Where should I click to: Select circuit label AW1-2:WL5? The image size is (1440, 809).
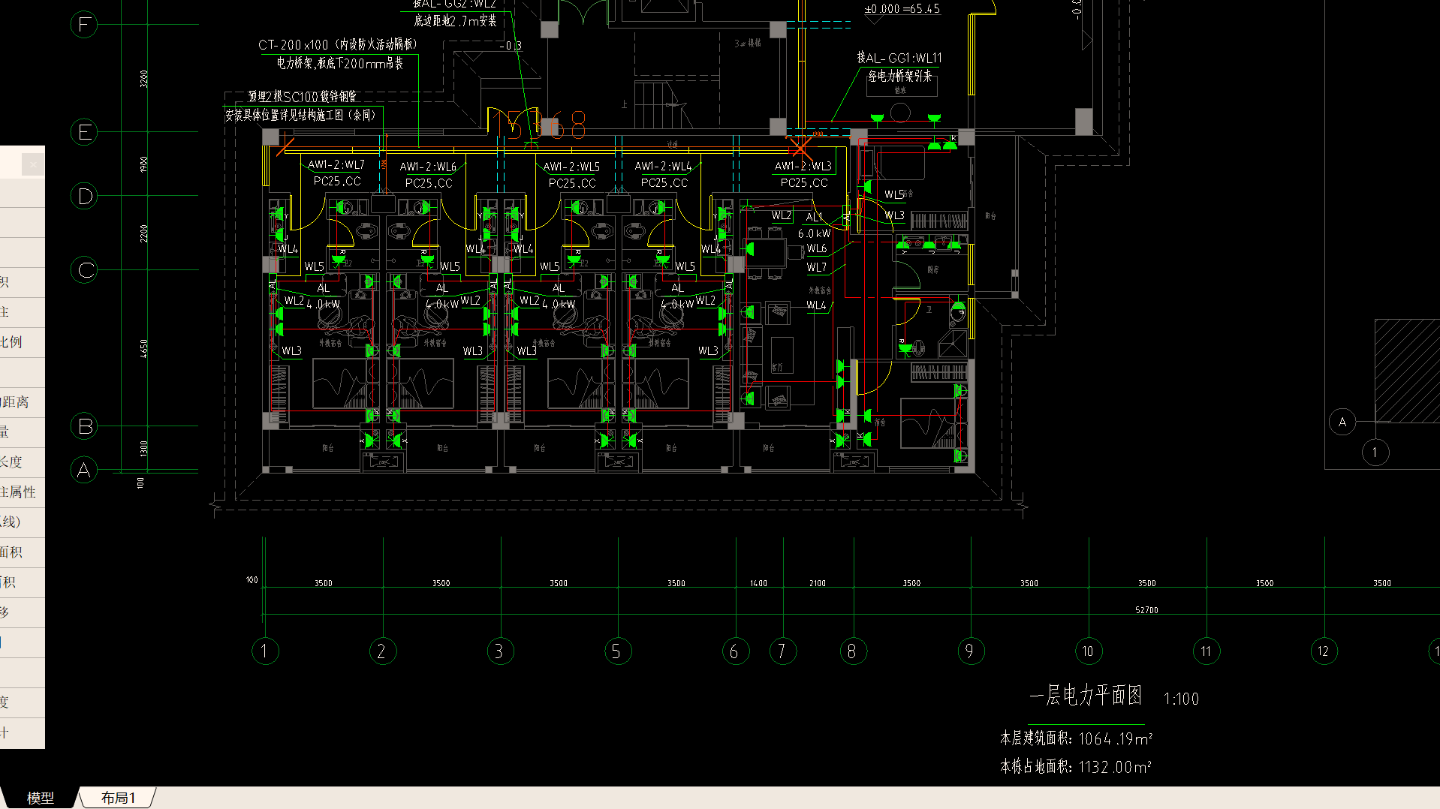(x=571, y=167)
